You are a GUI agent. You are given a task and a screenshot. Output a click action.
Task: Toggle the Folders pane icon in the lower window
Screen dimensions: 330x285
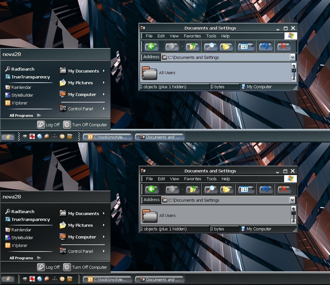point(226,189)
